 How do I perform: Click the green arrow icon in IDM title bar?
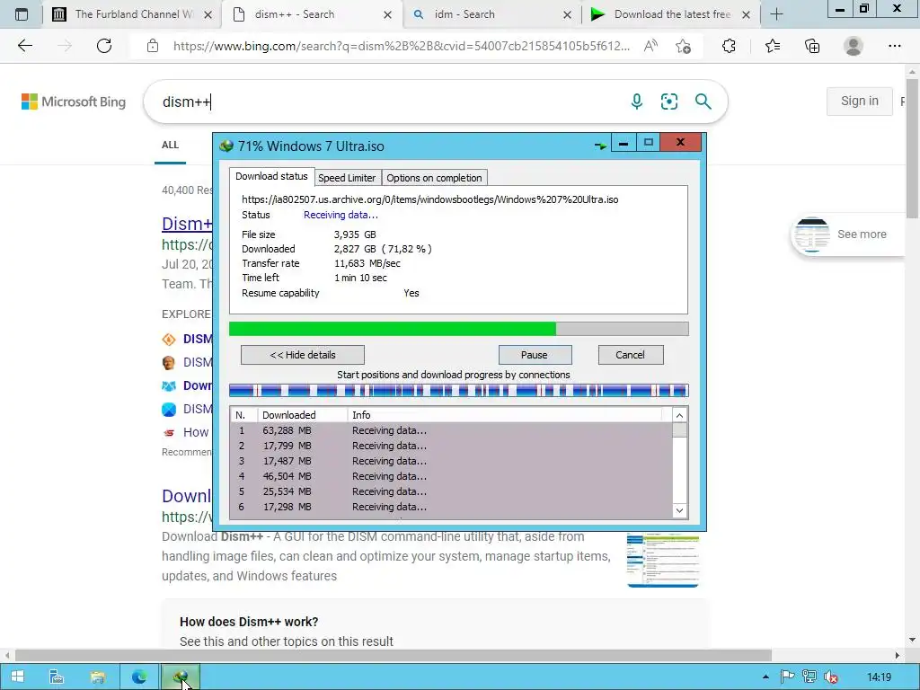point(600,146)
